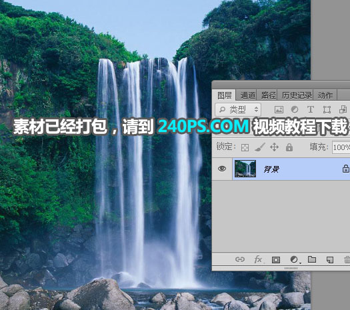
Task: Filter for smart object layers icon
Action: (343, 109)
